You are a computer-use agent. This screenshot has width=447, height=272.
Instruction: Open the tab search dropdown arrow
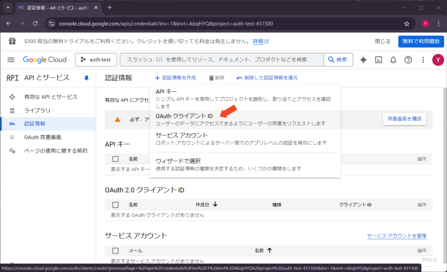pyautogui.click(x=8, y=7)
